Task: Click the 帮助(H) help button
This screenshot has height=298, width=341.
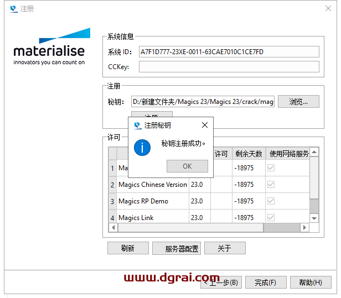Action: (x=311, y=283)
